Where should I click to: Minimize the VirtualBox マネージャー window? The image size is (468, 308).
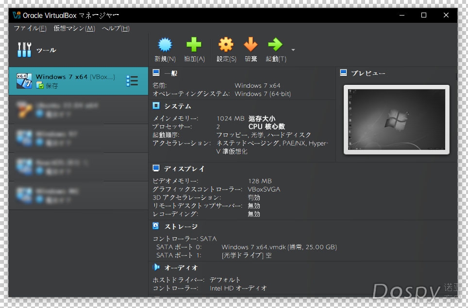(402, 15)
